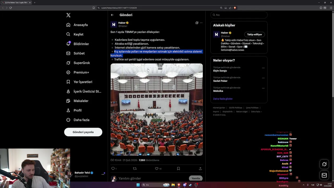
Task: Open Bildirimler notifications
Action: coord(77,44)
